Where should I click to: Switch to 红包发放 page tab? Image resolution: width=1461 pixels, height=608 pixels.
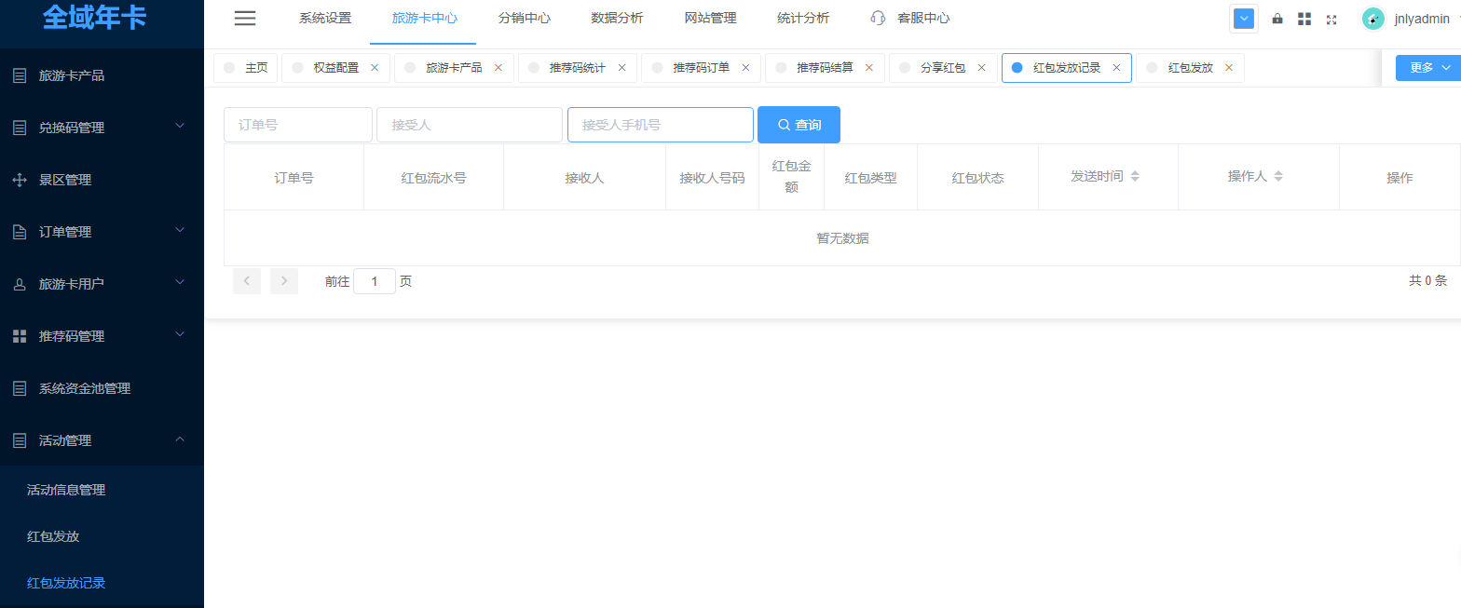click(1191, 68)
